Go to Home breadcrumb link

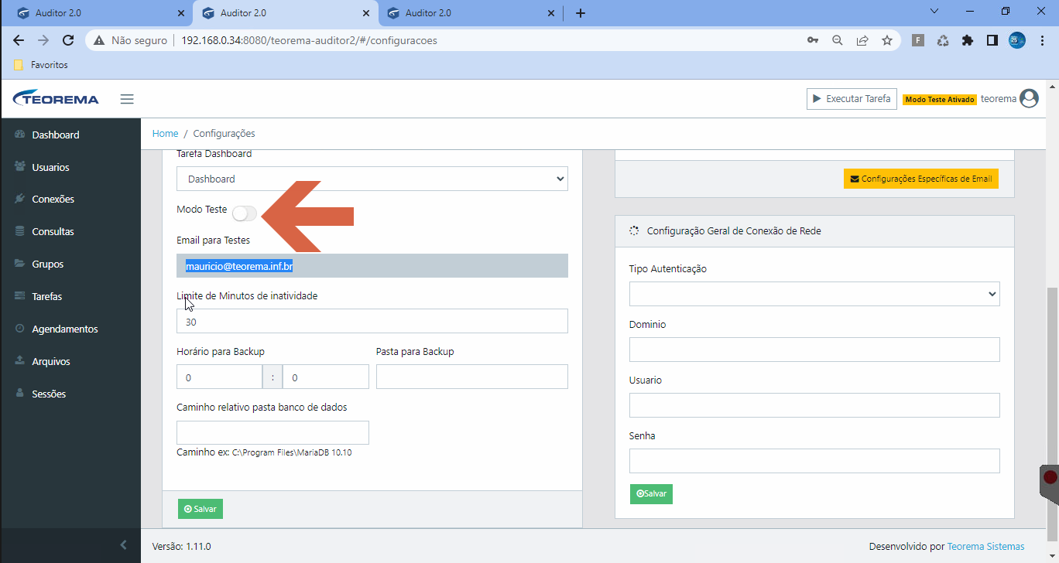coord(165,134)
